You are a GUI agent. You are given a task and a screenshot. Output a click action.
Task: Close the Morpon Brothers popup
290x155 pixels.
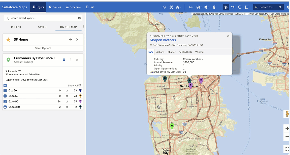(228, 36)
